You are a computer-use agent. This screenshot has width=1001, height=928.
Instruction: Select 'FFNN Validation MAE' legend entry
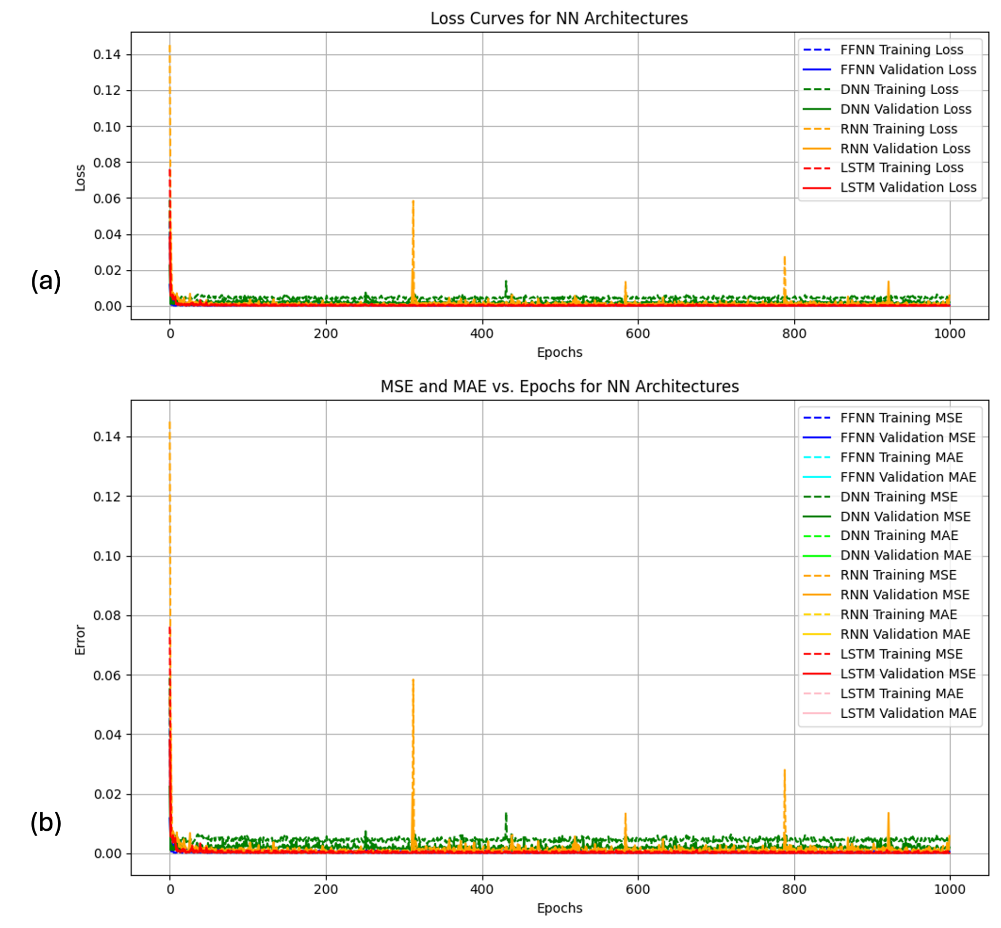tap(890, 477)
